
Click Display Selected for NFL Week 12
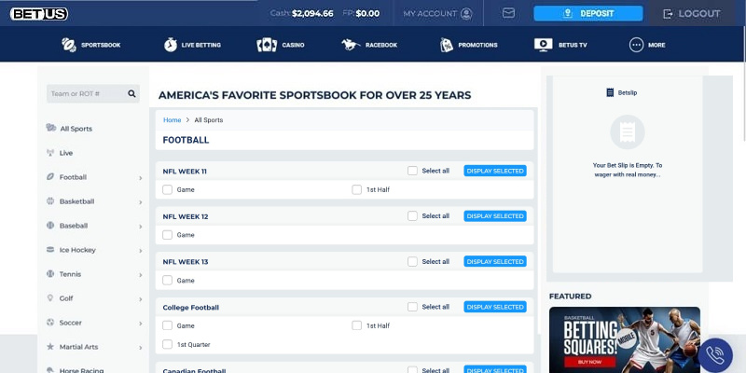pyautogui.click(x=495, y=216)
